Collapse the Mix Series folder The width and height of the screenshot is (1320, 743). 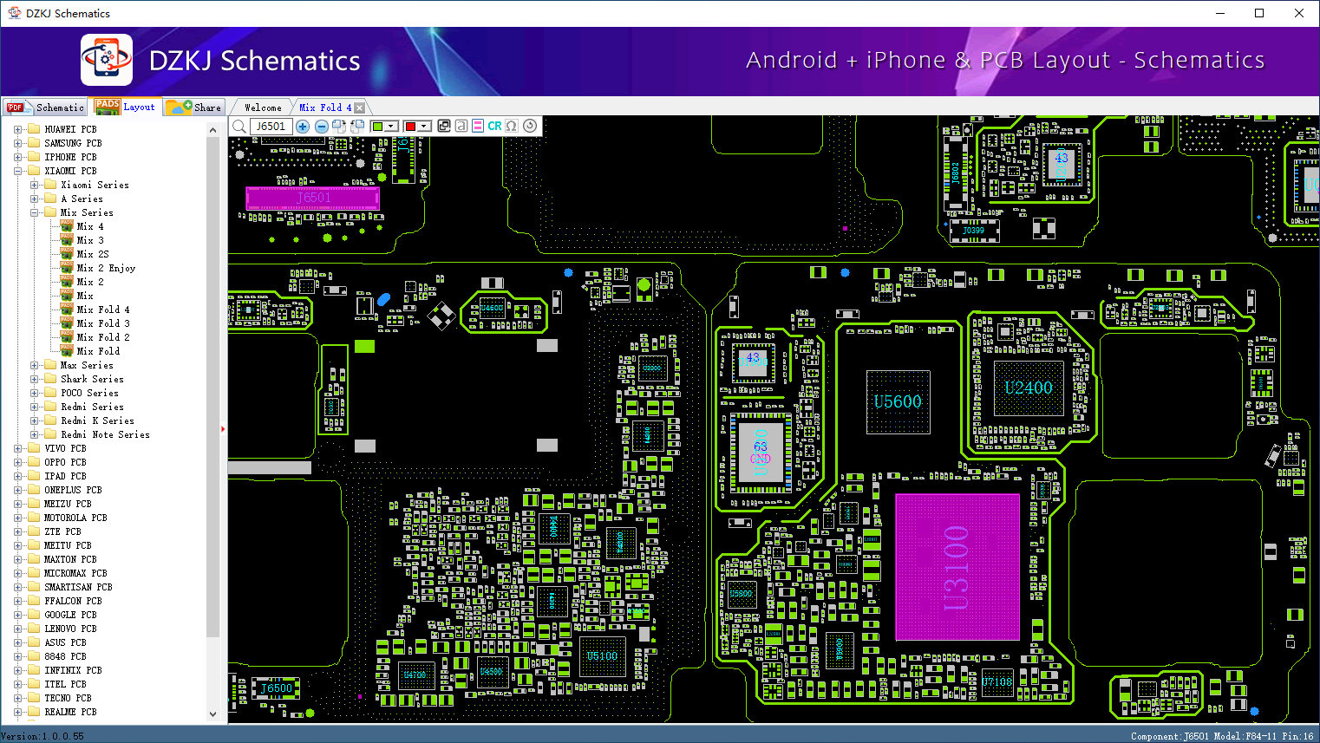(35, 212)
